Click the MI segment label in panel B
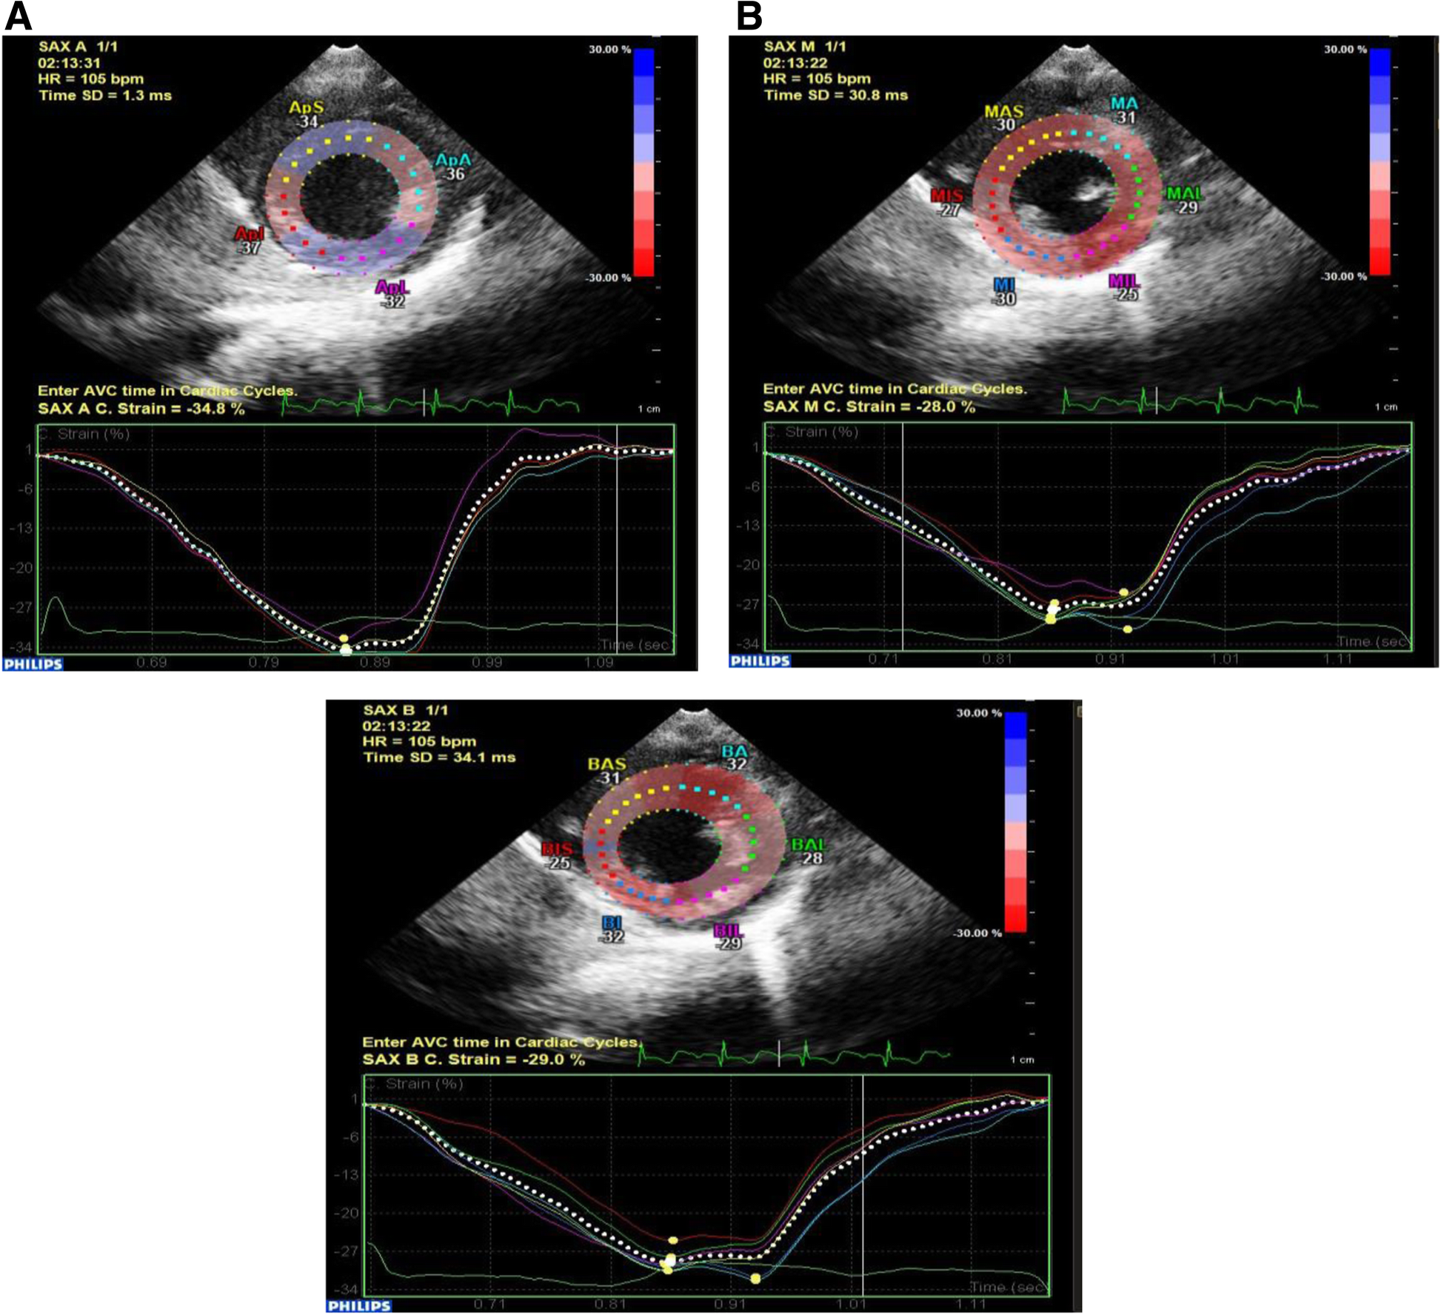Image resolution: width=1441 pixels, height=1315 pixels. (1003, 285)
